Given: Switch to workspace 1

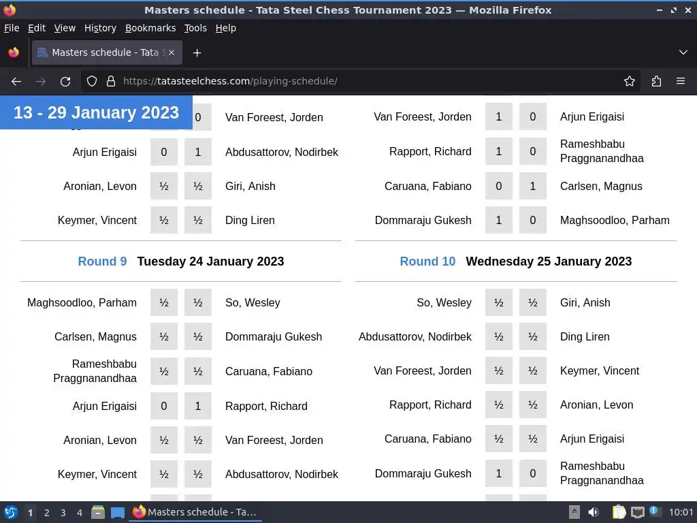Looking at the screenshot, I should click(x=30, y=513).
